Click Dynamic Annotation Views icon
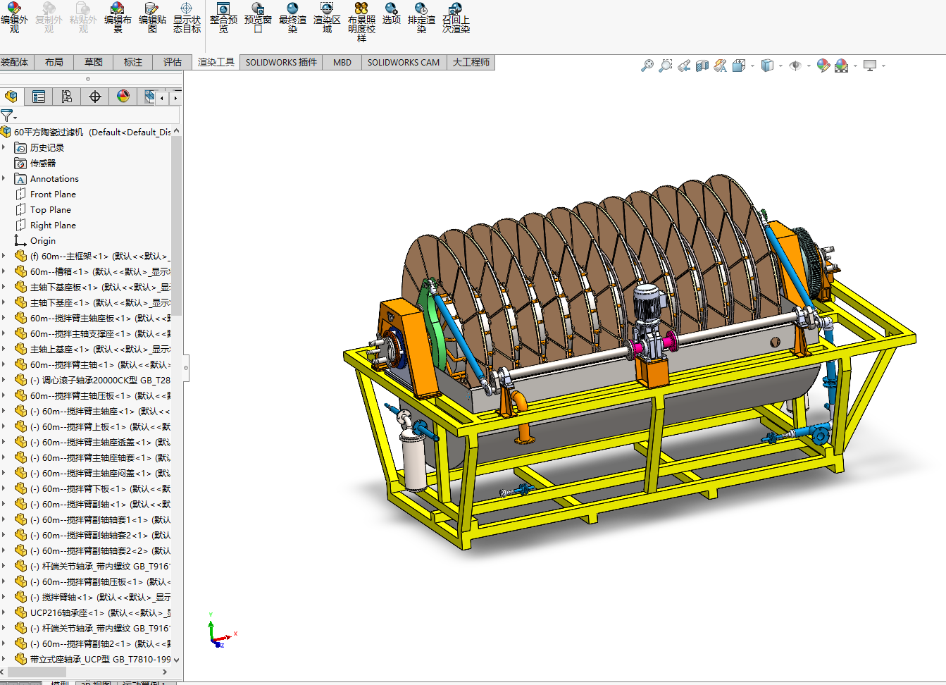Screen dimensions: 946x685 click(720, 66)
